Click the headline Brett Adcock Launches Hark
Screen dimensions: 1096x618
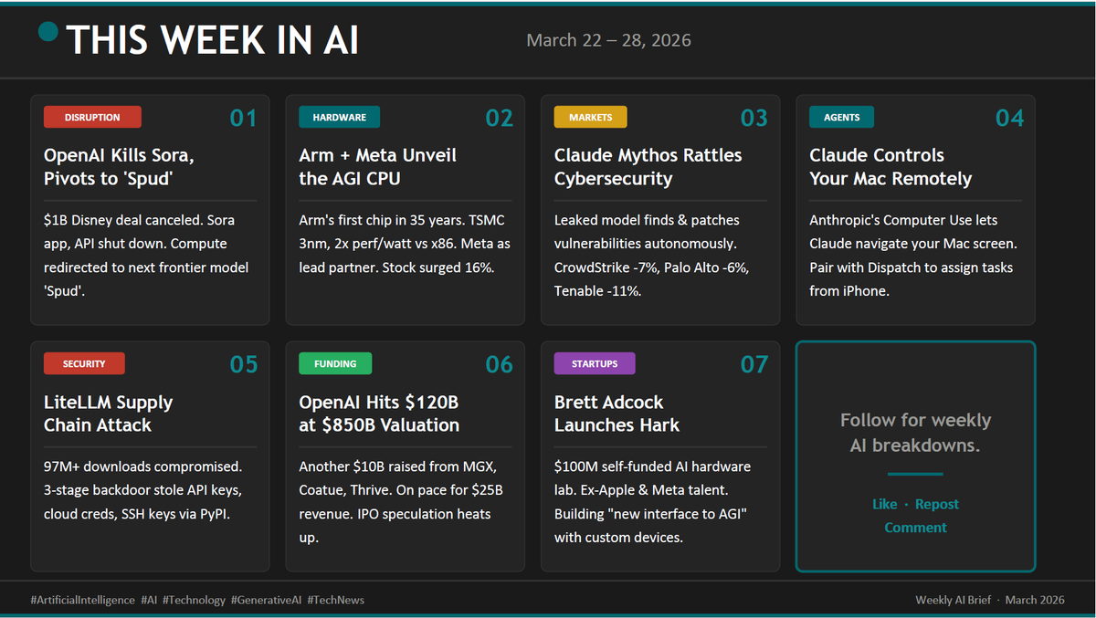coord(617,414)
